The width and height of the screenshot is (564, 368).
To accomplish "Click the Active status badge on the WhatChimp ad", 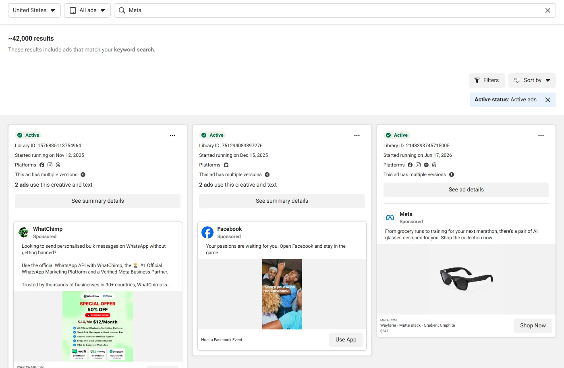I will (x=28, y=135).
